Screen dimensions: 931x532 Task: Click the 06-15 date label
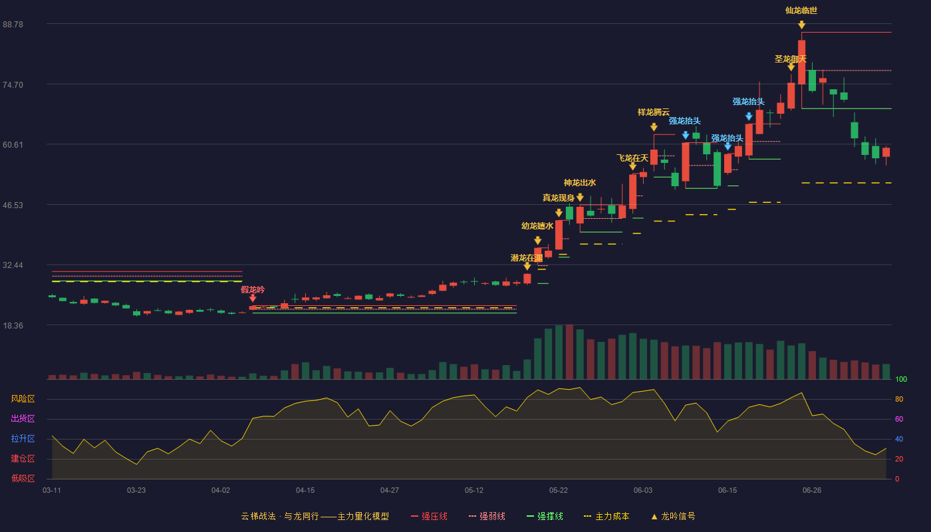tap(728, 490)
